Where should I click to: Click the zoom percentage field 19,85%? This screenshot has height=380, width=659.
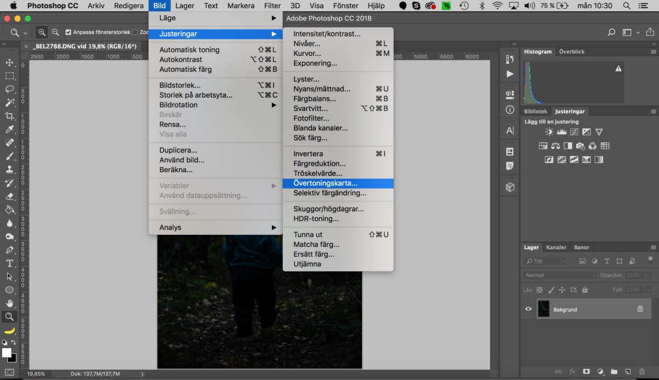36,374
